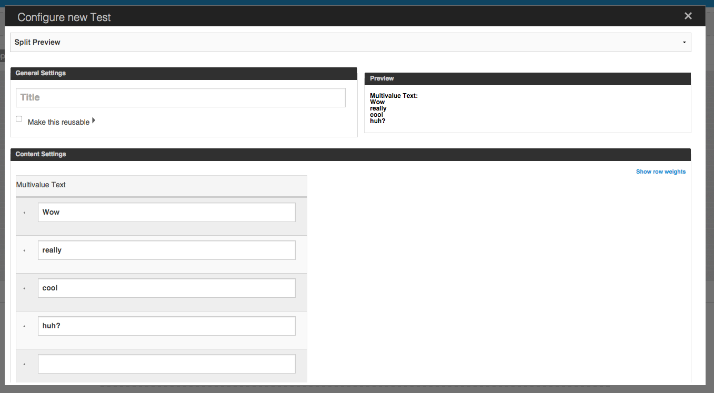Click the "really" text field
The height and width of the screenshot is (393, 714).
click(166, 250)
